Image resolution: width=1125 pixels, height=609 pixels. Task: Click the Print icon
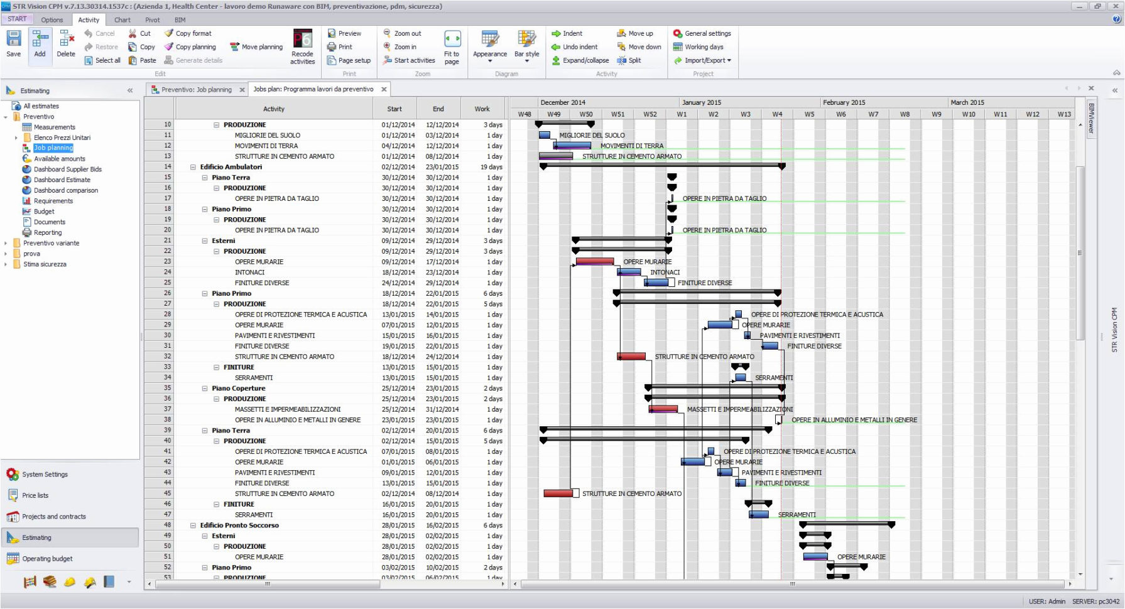click(x=332, y=46)
